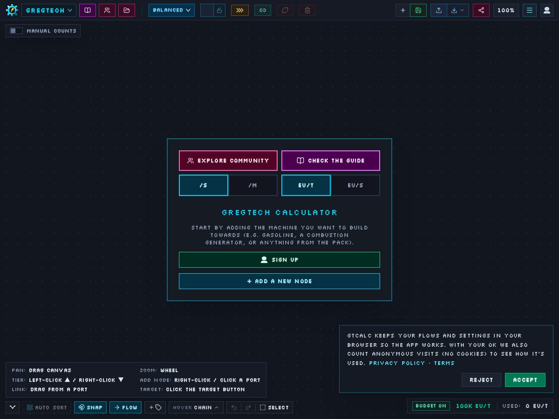Click the gear logo icon
The height and width of the screenshot is (419, 559).
[12, 10]
